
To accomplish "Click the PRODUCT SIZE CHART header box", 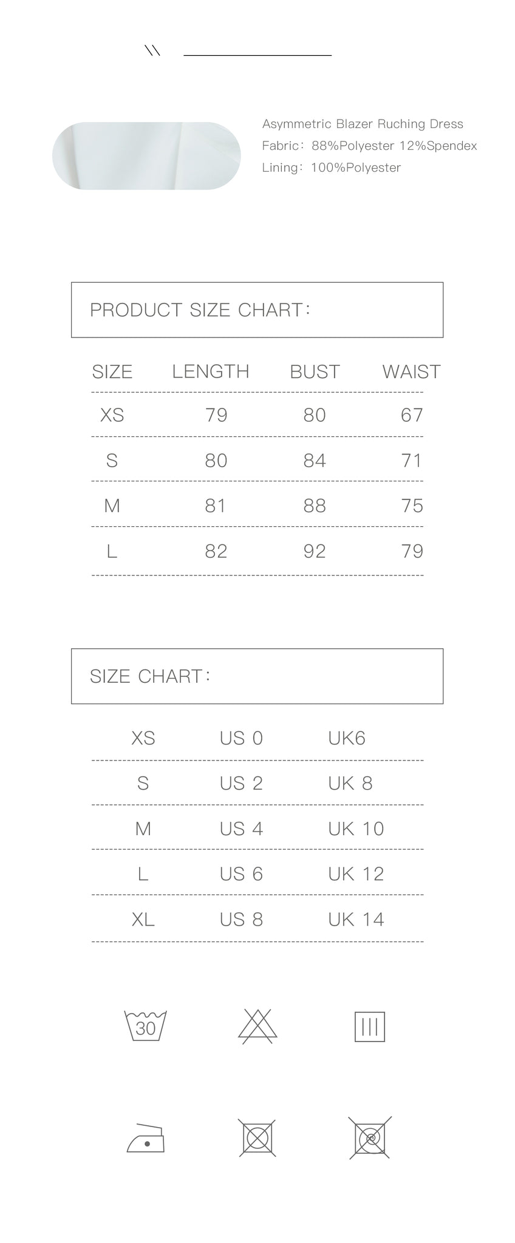I will point(257,310).
